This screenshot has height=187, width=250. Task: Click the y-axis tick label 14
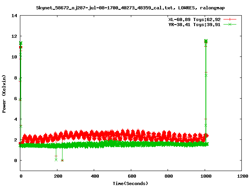pyautogui.click(x=14, y=16)
